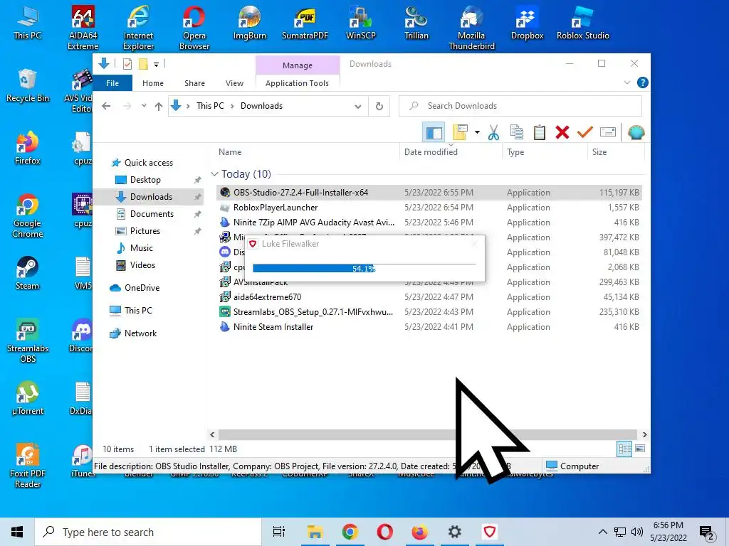Select Desktop in navigation pane
Image resolution: width=729 pixels, height=546 pixels.
coord(145,180)
